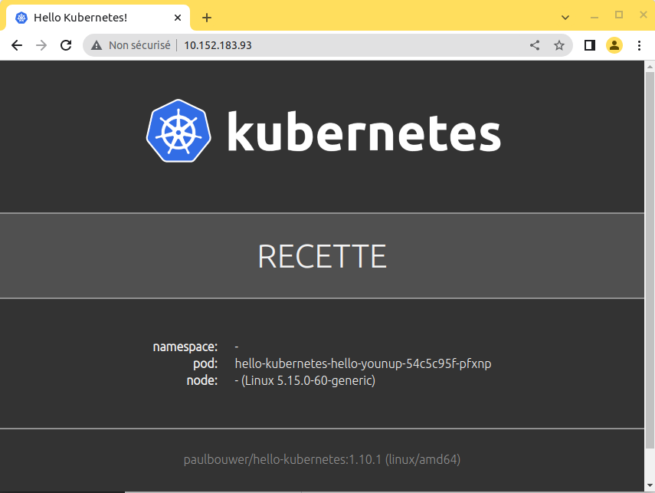Viewport: 655px width, 493px height.
Task: Close the browser window
Action: (x=644, y=15)
